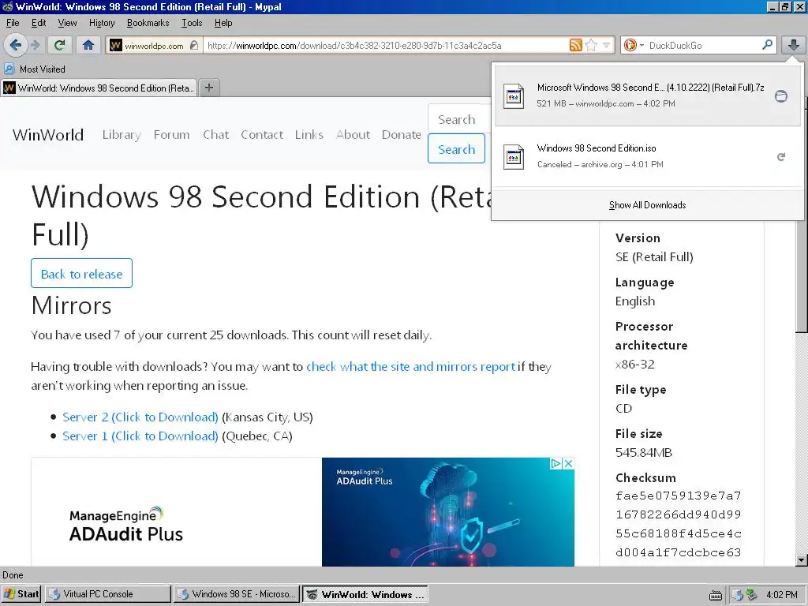Click the RSS feed icon in address bar
Image resolution: width=808 pixels, height=606 pixels.
575,45
